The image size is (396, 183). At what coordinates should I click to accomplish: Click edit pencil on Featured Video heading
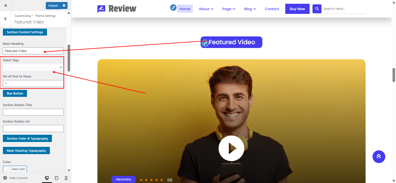(x=205, y=43)
